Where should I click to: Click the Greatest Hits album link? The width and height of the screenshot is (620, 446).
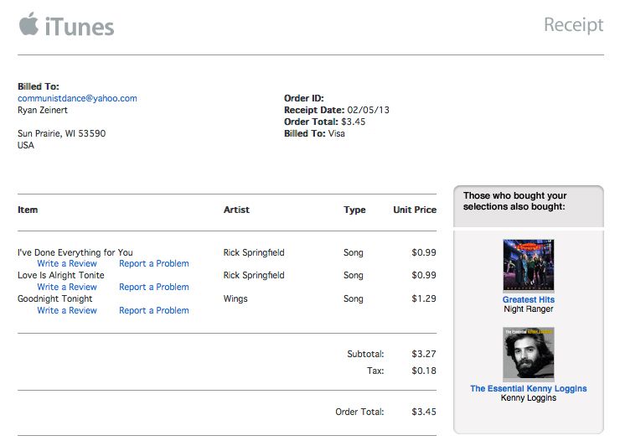(x=529, y=299)
